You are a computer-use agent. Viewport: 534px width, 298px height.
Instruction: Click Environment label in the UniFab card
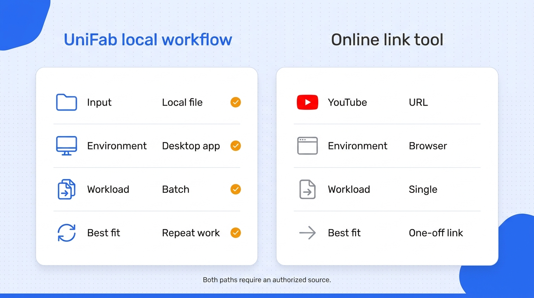tap(117, 146)
